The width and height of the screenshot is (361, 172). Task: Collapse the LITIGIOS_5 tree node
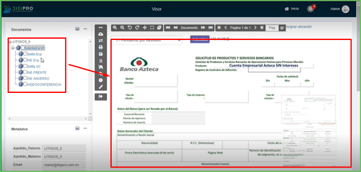(11, 42)
